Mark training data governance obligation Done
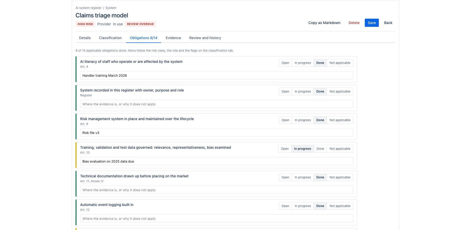Image resolution: width=471 pixels, height=230 pixels. point(320,149)
